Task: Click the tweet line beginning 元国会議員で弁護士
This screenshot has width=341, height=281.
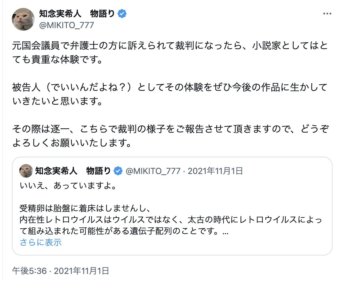Action: click(x=170, y=46)
